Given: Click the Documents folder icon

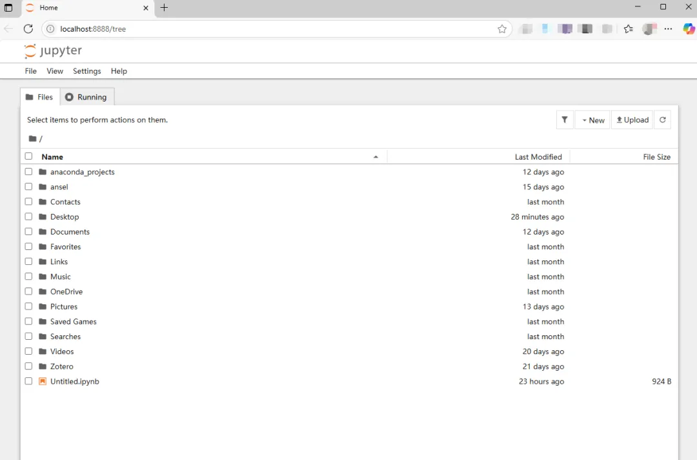Looking at the screenshot, I should tap(43, 232).
